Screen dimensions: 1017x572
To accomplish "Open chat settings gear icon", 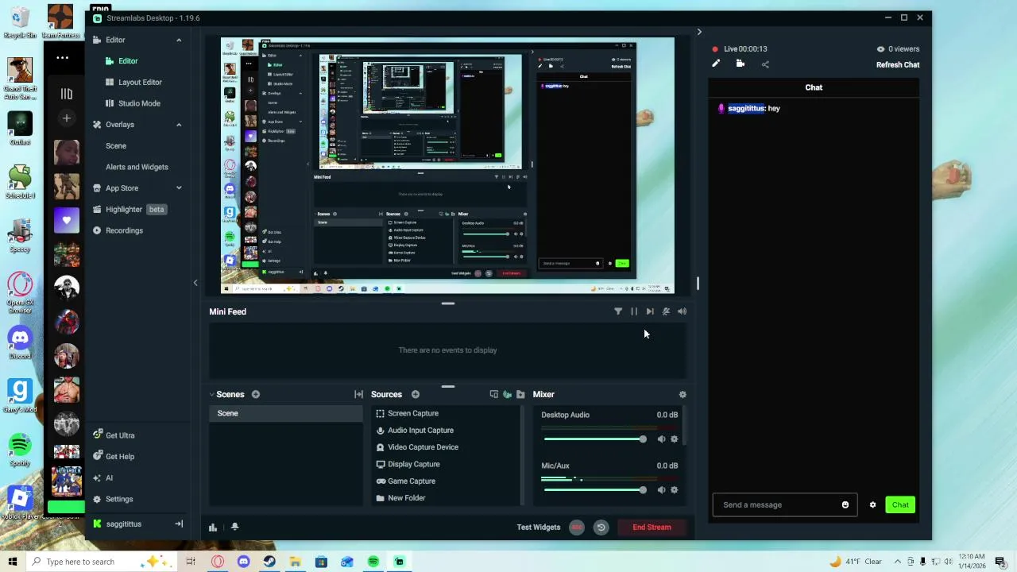I will tap(872, 504).
